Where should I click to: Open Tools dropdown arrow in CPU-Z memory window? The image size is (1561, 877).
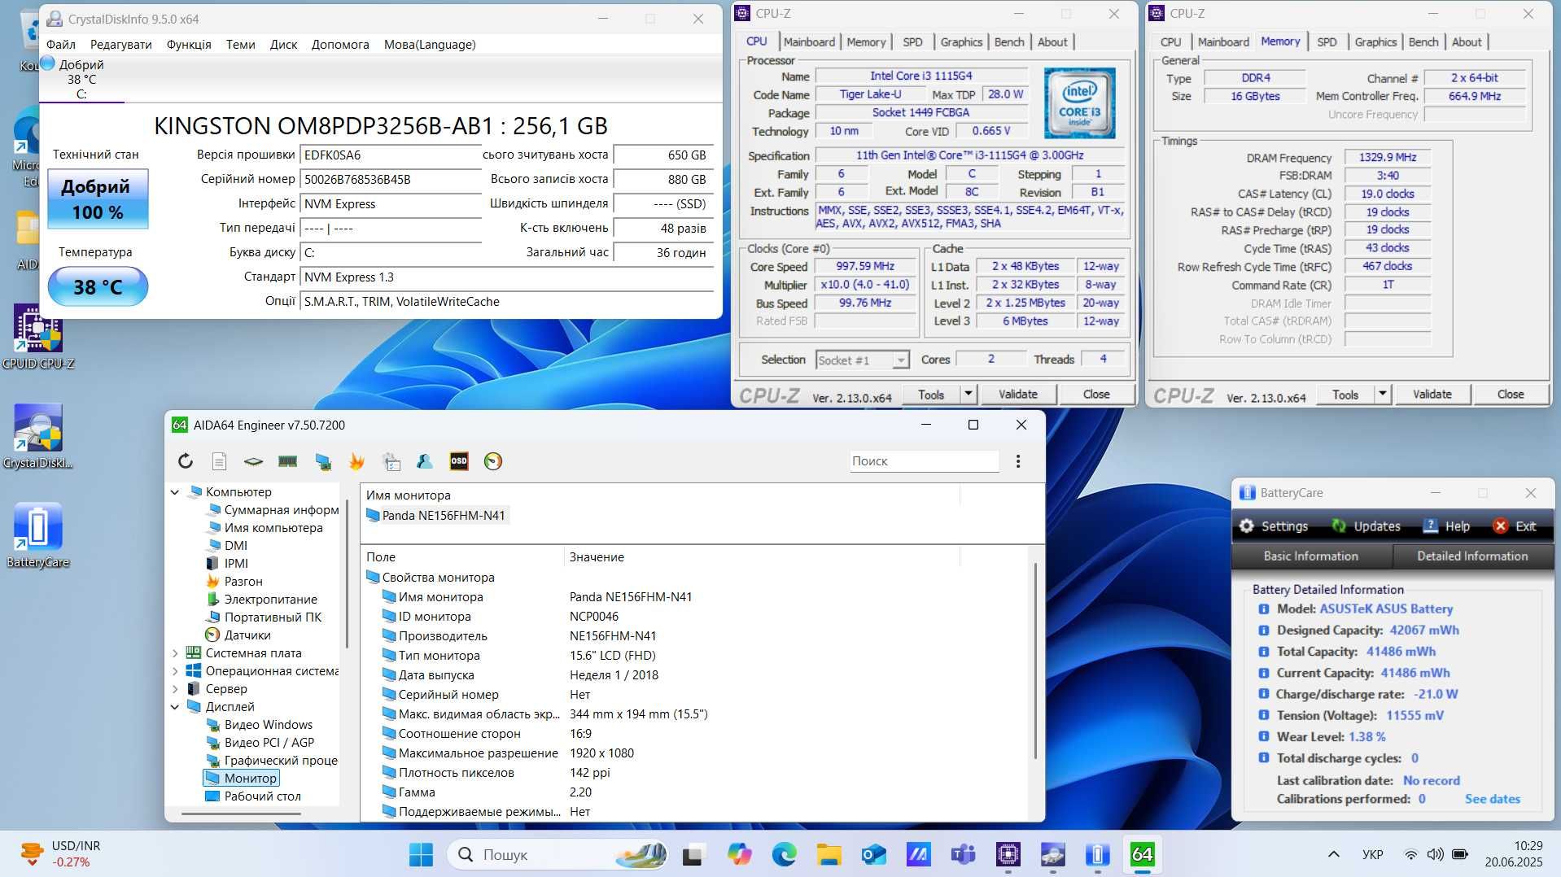pos(1382,395)
